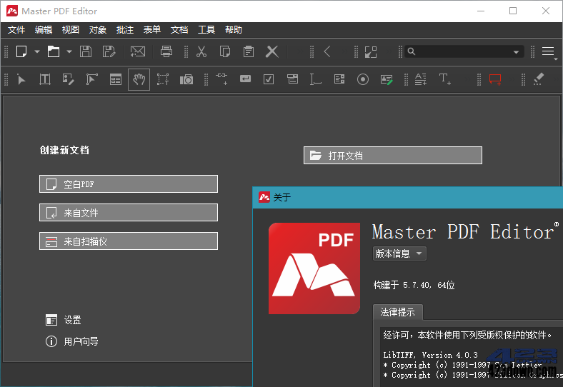Open the hamburger menu icon
563x387 pixels.
pyautogui.click(x=548, y=51)
